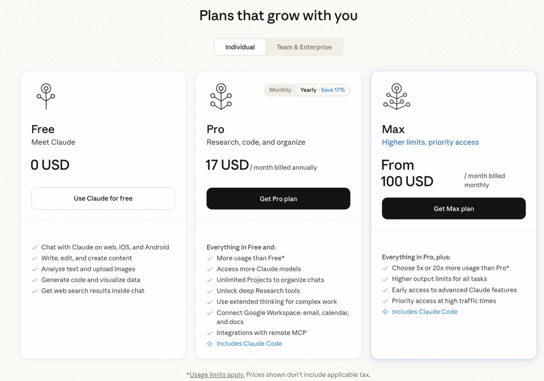The image size is (544, 381).
Task: Click the Get Max plan button
Action: pos(454,209)
